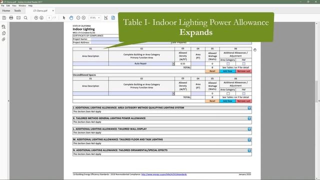
Task: Click Remove Last under the Auto Repair table
Action: pyautogui.click(x=243, y=71)
